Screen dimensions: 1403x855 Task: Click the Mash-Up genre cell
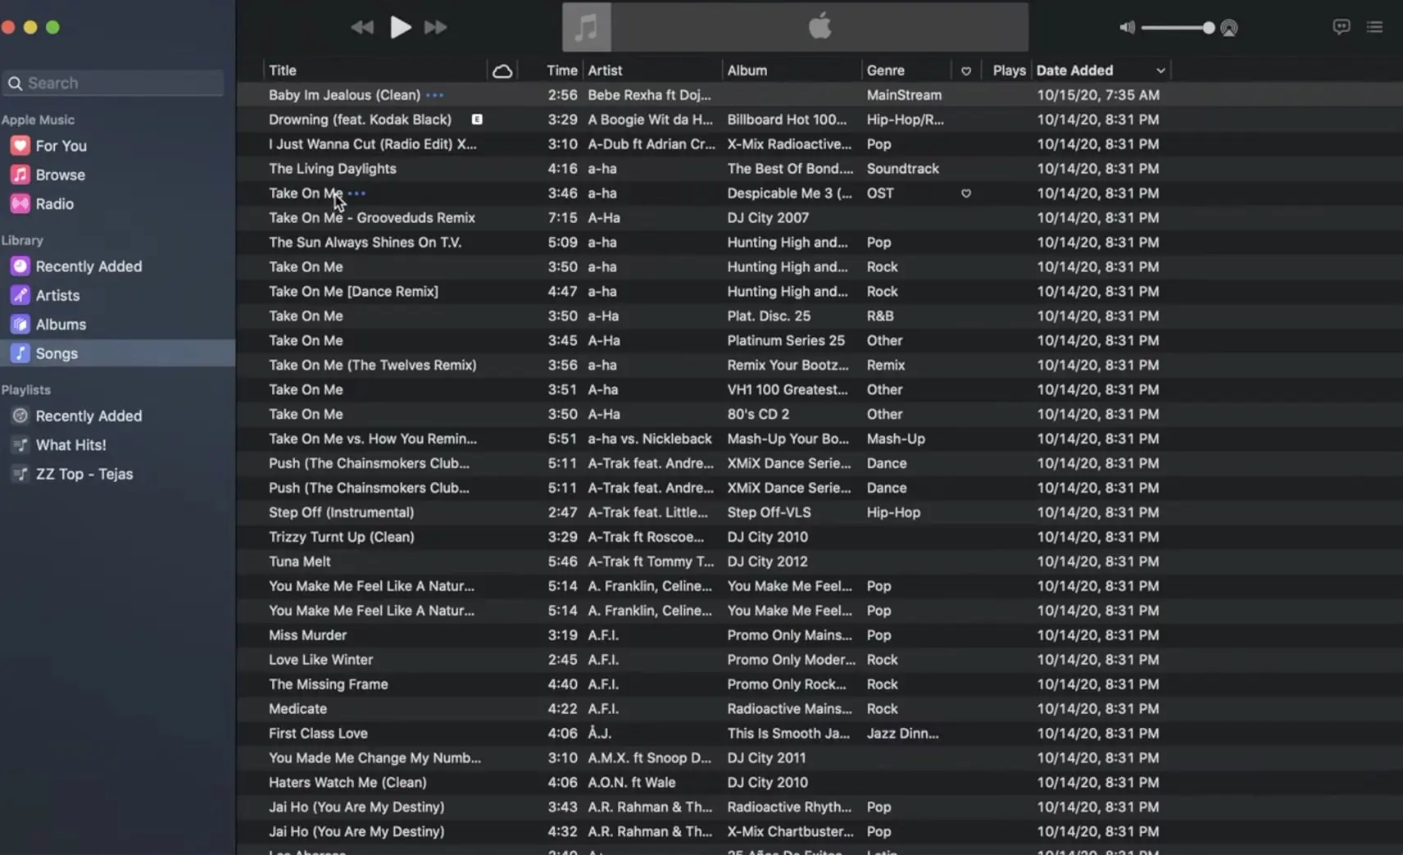pos(896,439)
